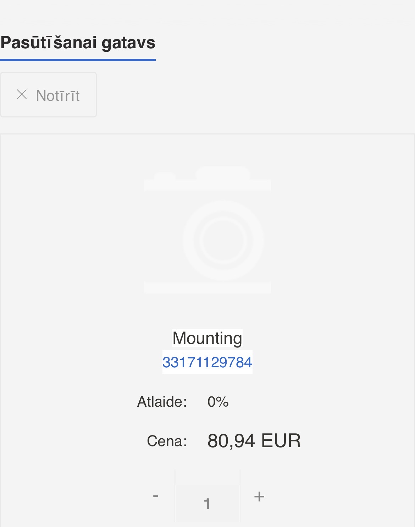The height and width of the screenshot is (527, 415).
Task: Click the Cena price label
Action: click(167, 441)
